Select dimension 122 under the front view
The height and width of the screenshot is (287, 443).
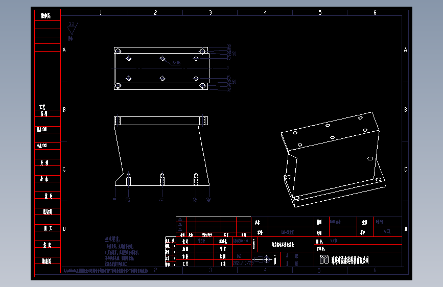point(195,200)
